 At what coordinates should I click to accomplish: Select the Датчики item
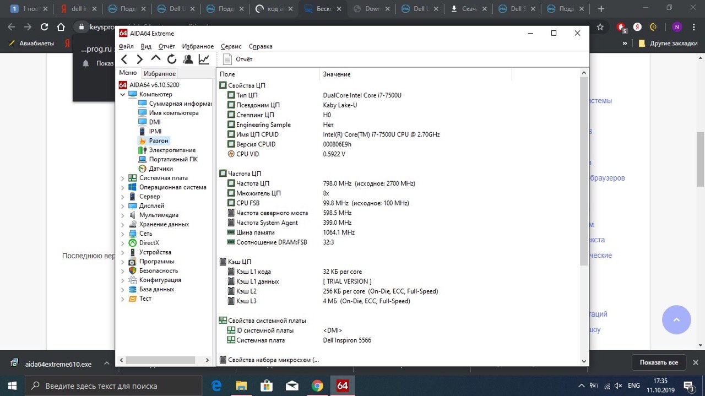point(156,169)
